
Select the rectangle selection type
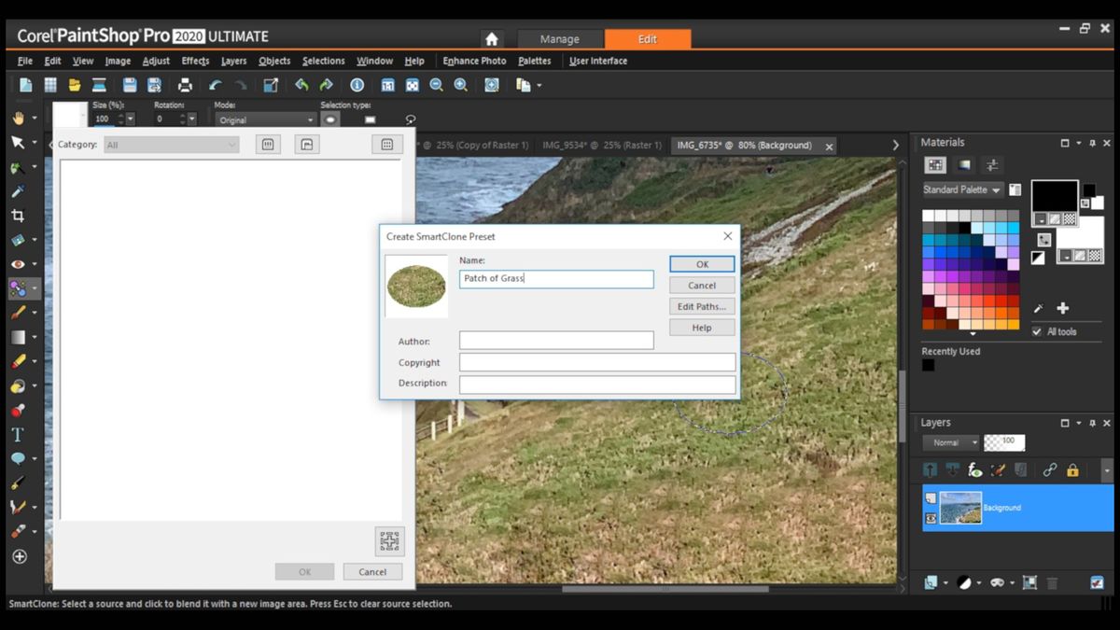(370, 119)
